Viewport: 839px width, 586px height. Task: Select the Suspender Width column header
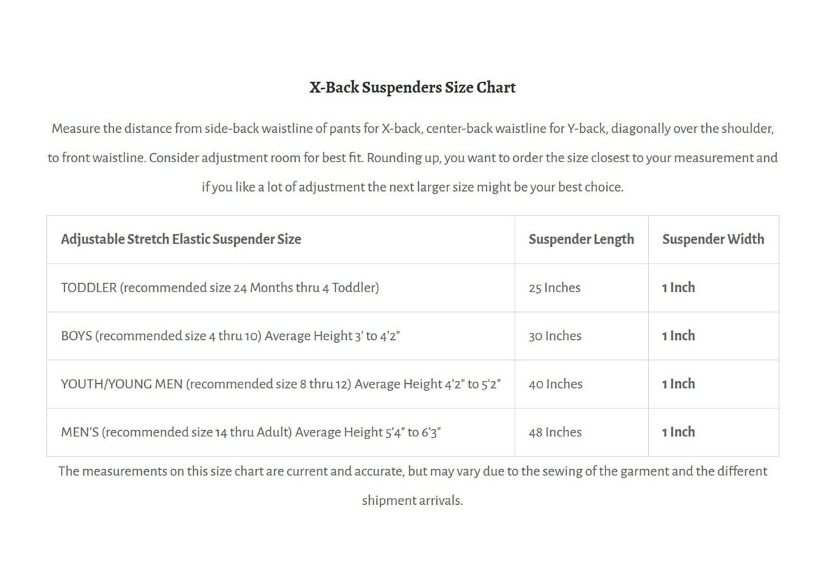(712, 239)
